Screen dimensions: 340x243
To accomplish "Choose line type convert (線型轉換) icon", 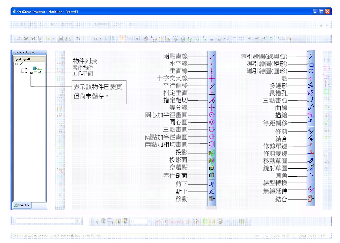I will click(311, 182).
